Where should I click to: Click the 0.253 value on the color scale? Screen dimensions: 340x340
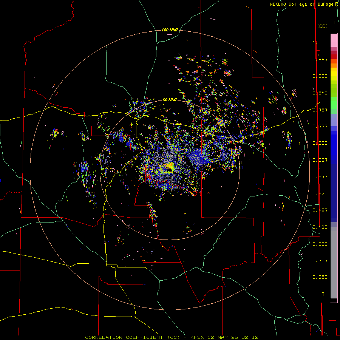(320, 277)
